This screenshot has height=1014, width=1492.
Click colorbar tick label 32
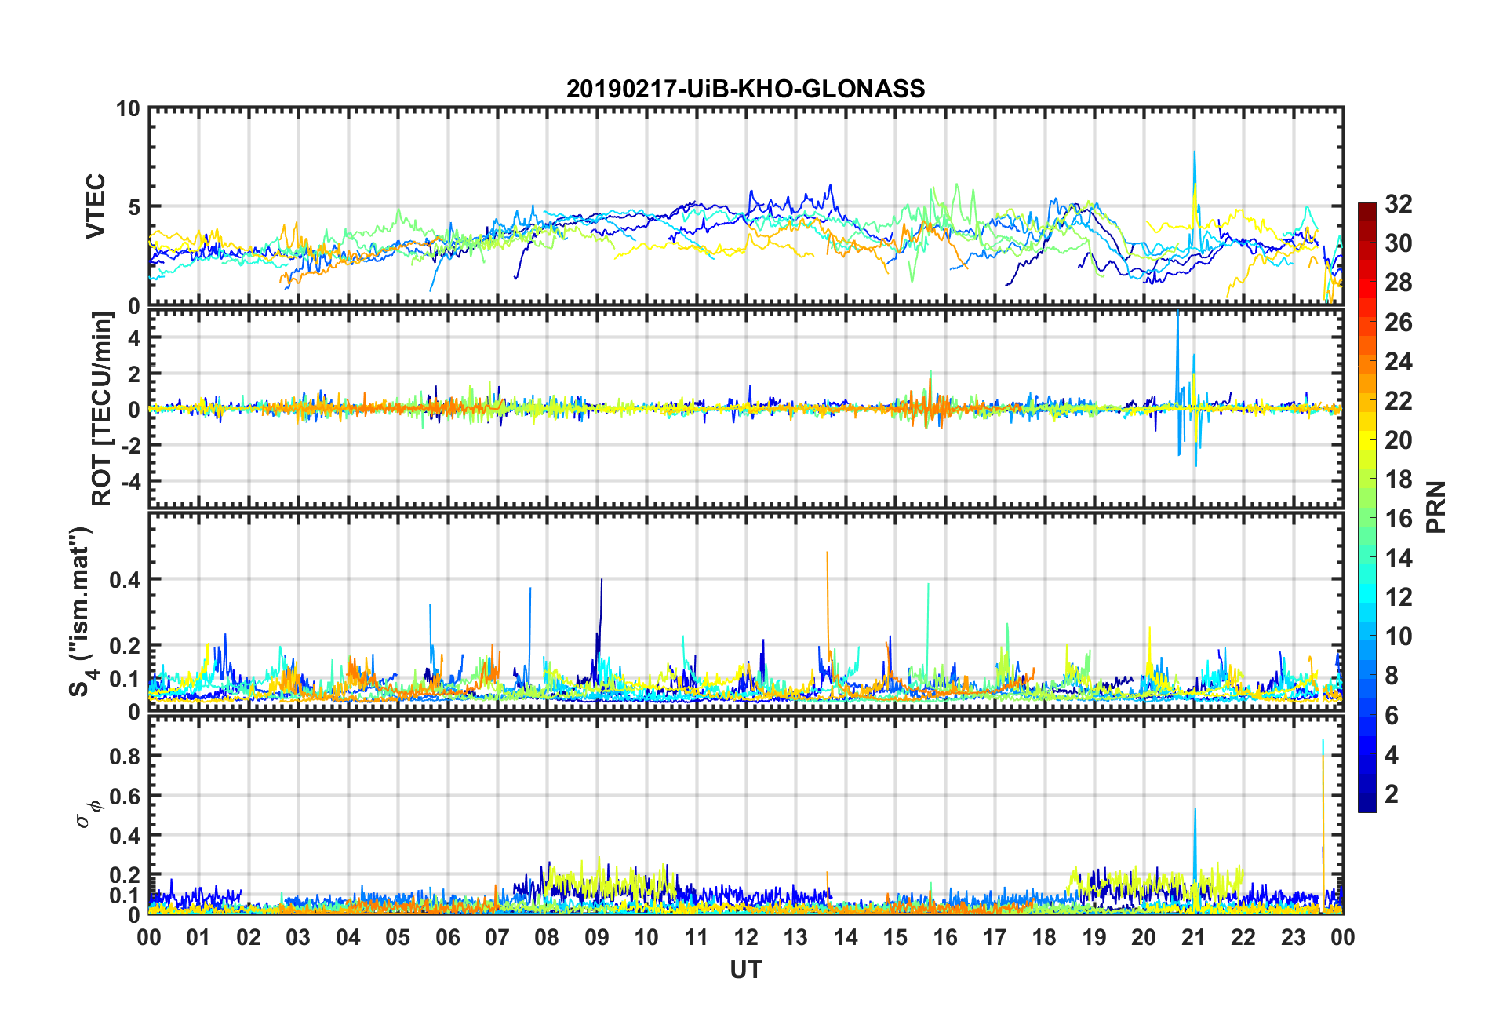click(1398, 204)
